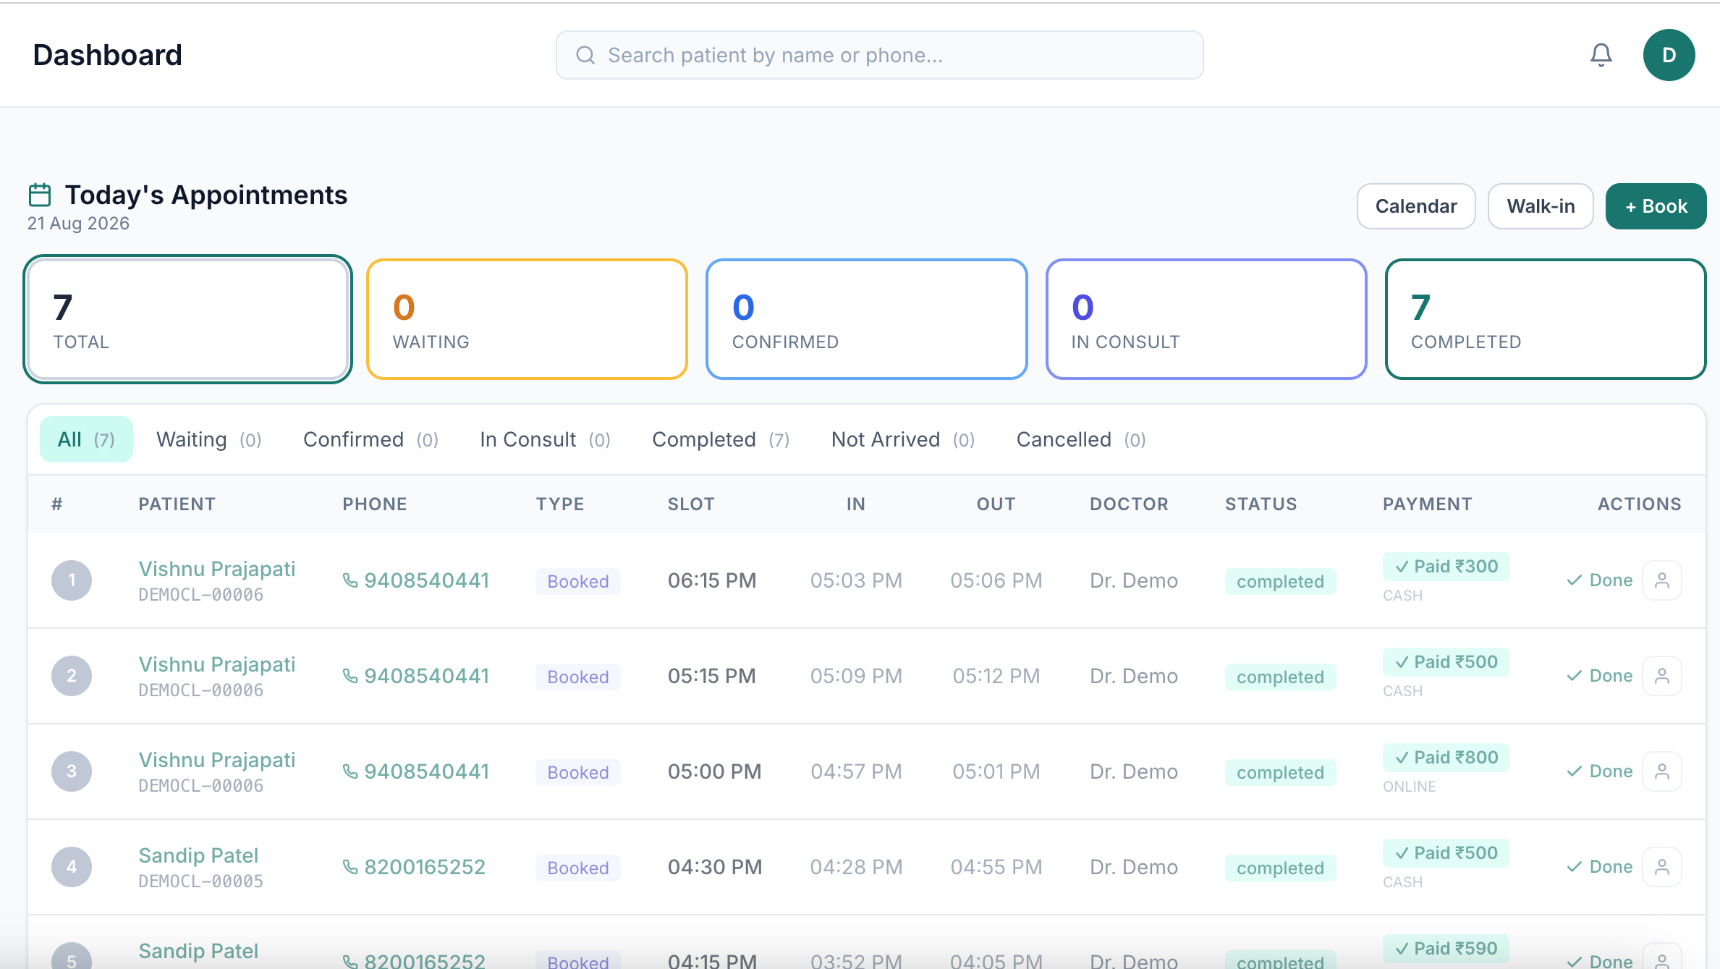1720x969 pixels.
Task: Switch to the All (7) tab
Action: coord(86,439)
